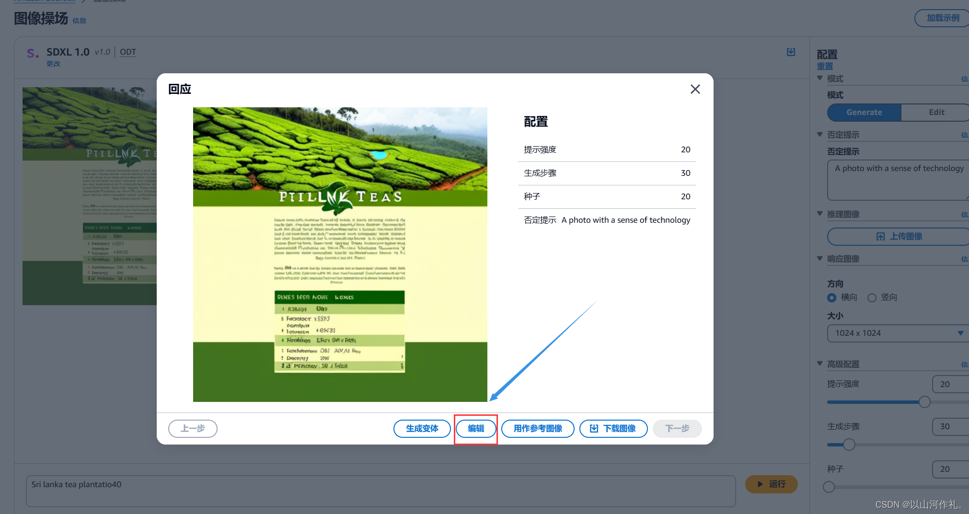Click the download icon next to SDXL header
This screenshot has height=514, width=969.
coord(791,52)
